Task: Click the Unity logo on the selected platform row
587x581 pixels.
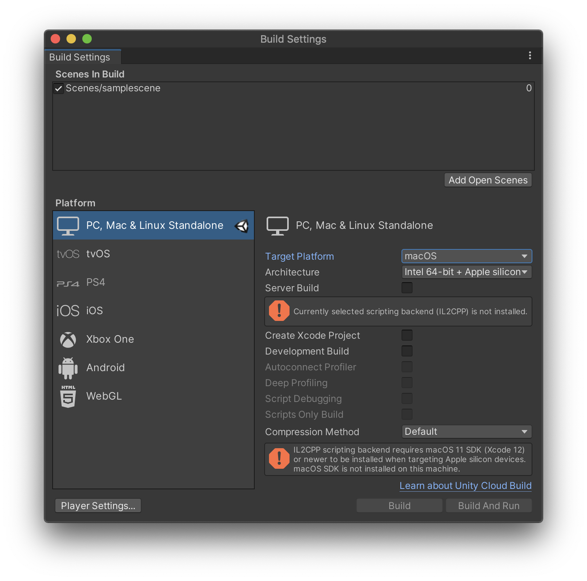Action: pos(242,226)
